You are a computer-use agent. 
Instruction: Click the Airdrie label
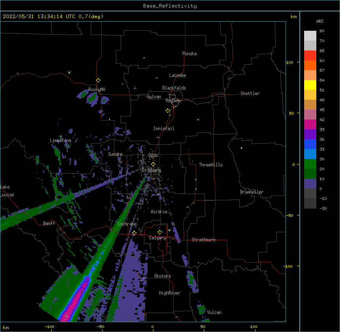(159, 212)
